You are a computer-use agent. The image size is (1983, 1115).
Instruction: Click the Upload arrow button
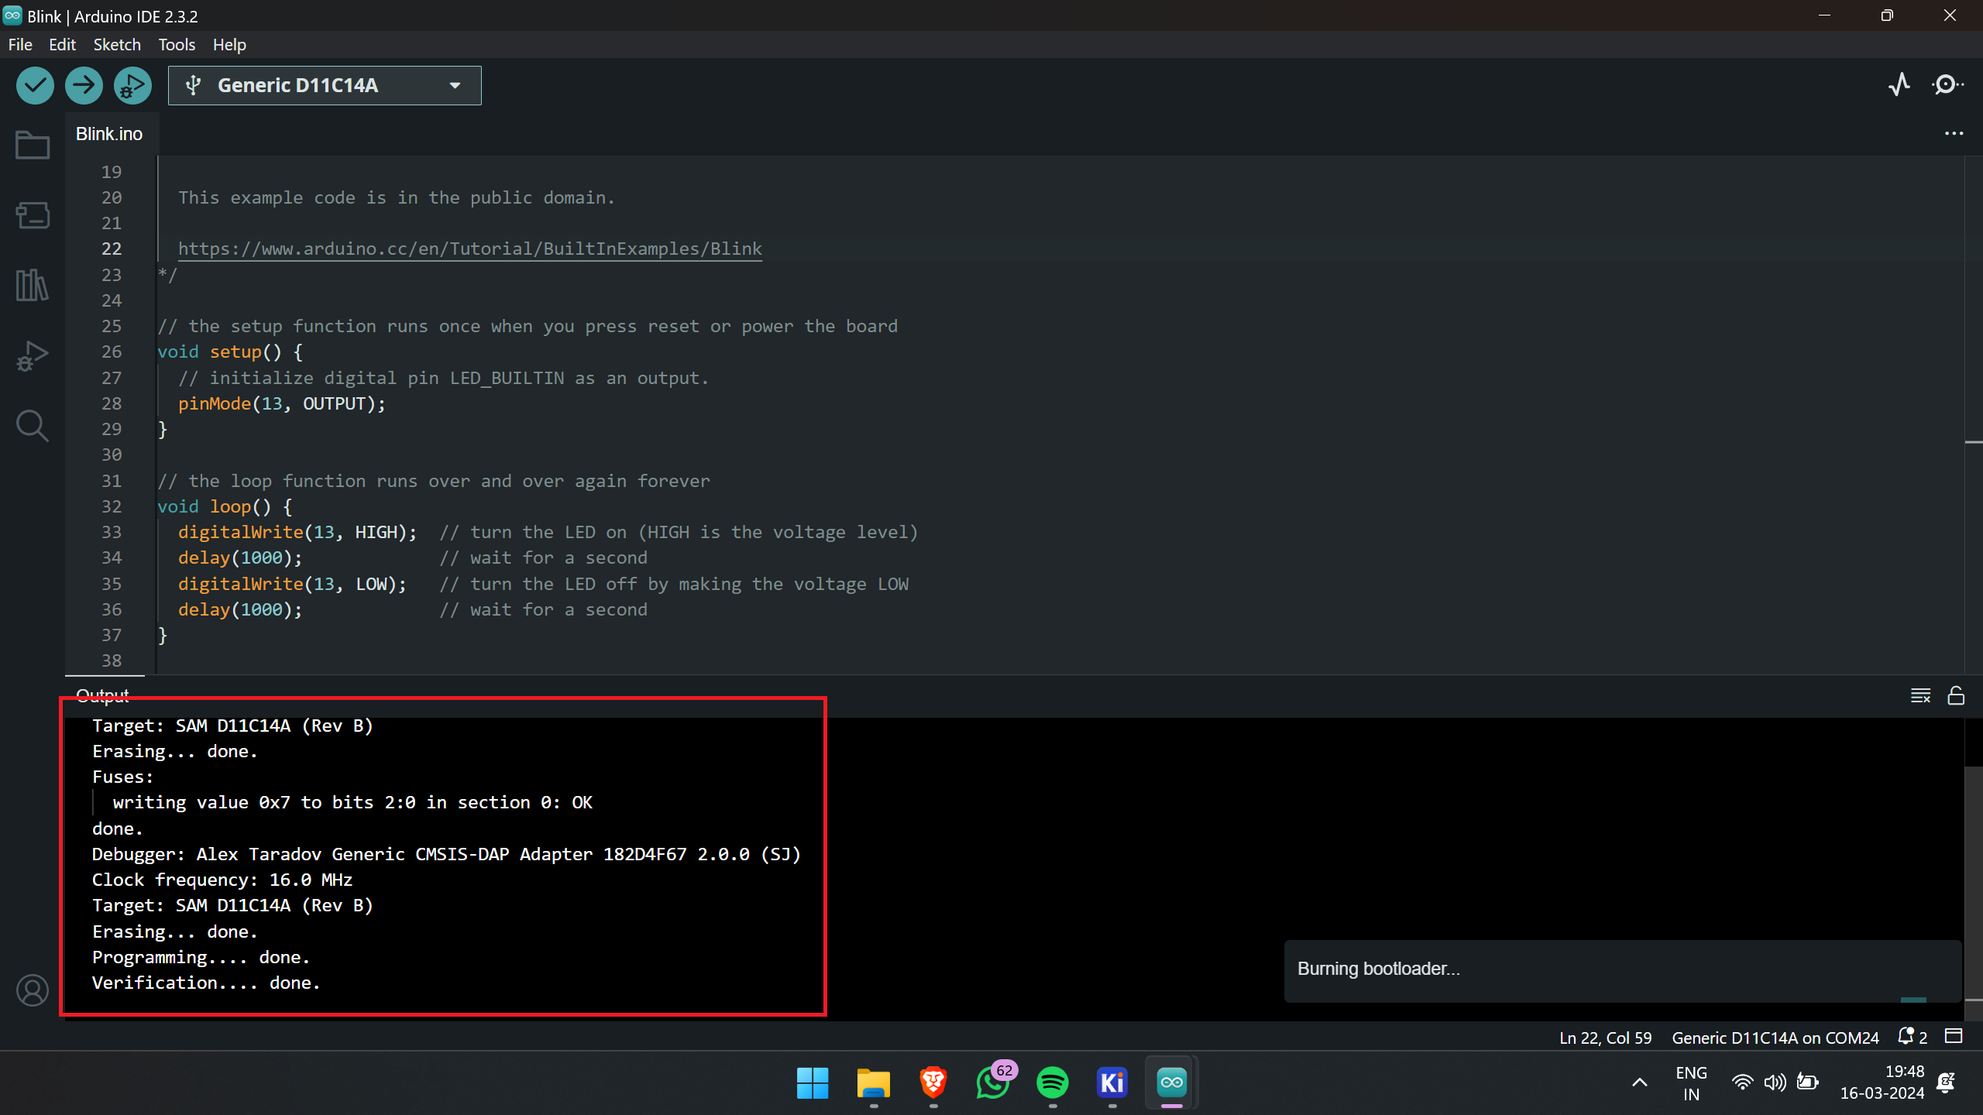(84, 85)
